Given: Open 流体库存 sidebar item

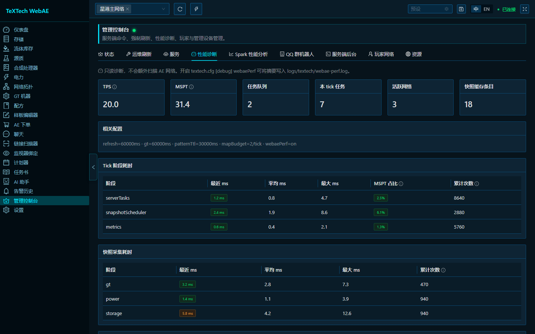Looking at the screenshot, I should tap(45, 49).
